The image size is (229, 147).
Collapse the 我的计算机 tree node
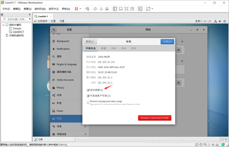3,25
